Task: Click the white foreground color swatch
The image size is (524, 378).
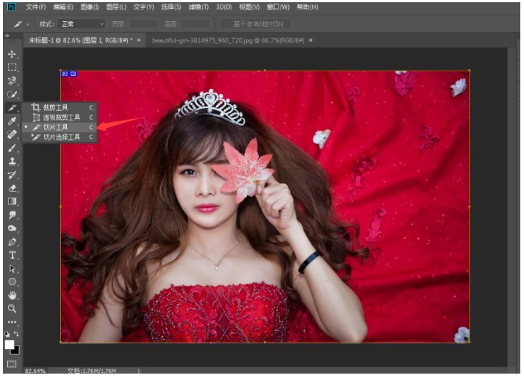Action: point(10,344)
